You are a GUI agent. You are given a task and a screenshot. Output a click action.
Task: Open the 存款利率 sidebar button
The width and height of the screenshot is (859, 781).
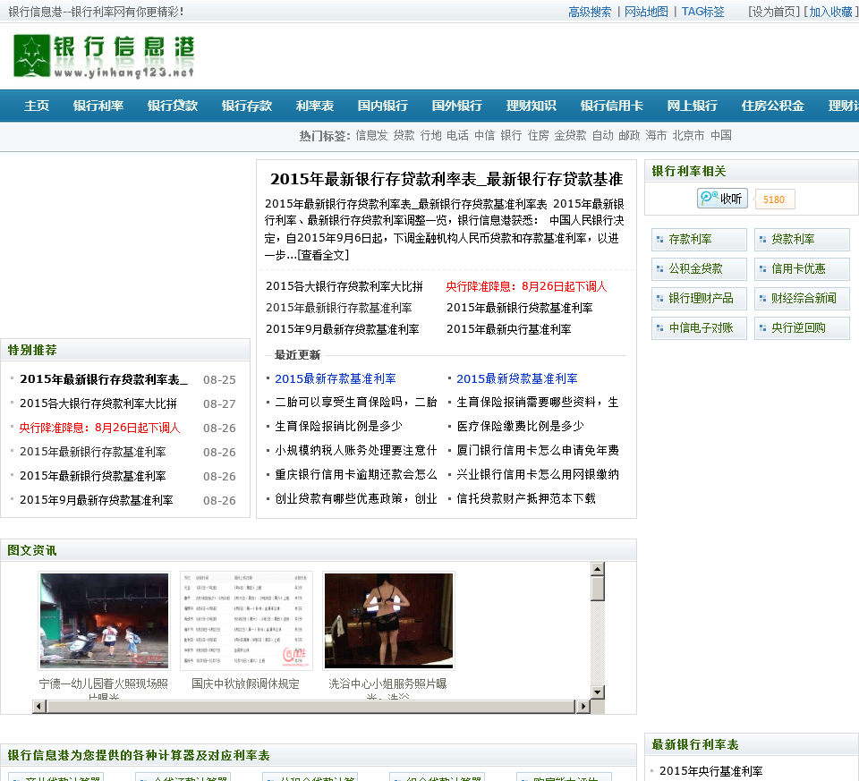[x=699, y=240]
